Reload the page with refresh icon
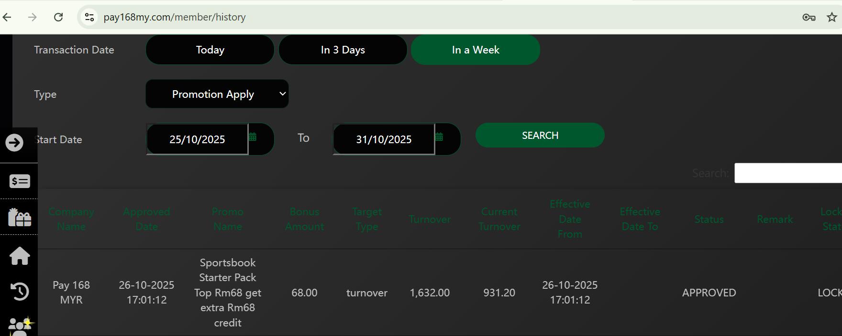This screenshot has height=336, width=842. tap(58, 17)
